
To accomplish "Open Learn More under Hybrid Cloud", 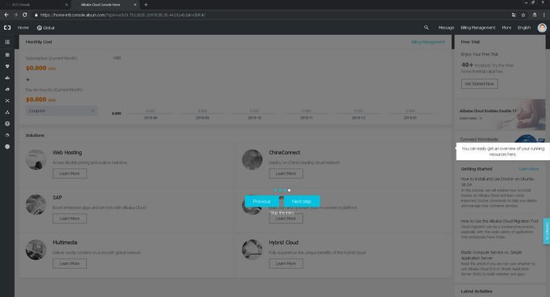I will click(286, 264).
